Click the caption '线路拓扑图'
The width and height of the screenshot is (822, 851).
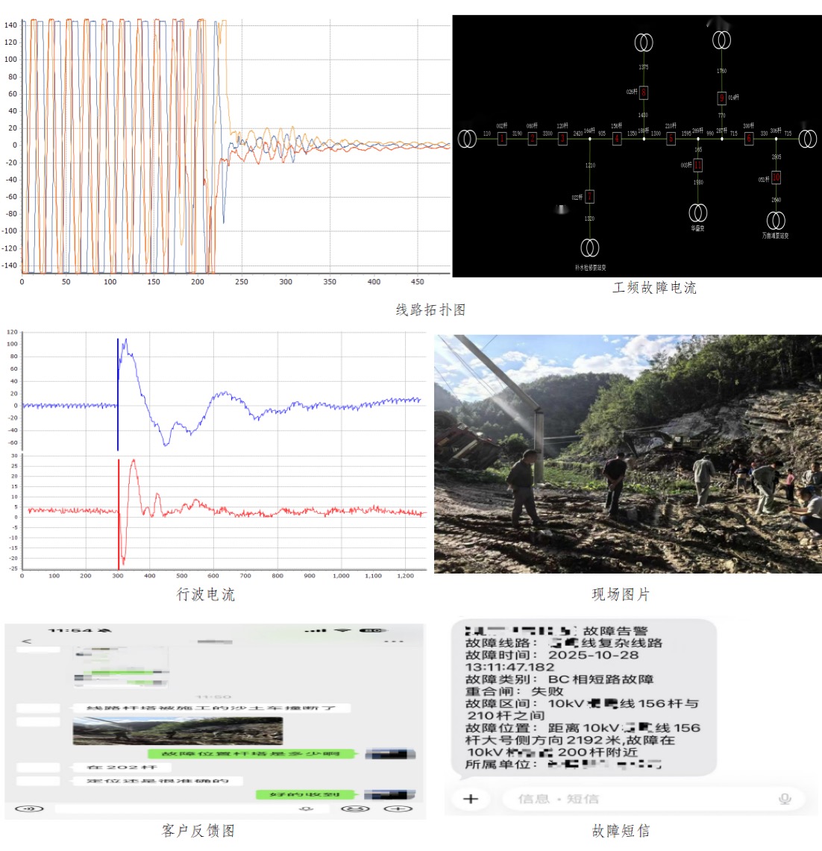(x=430, y=310)
